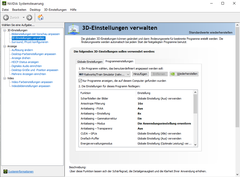The height and width of the screenshot is (177, 240).
Task: Switch to the Globale Einstellungen tab
Action: (90, 62)
